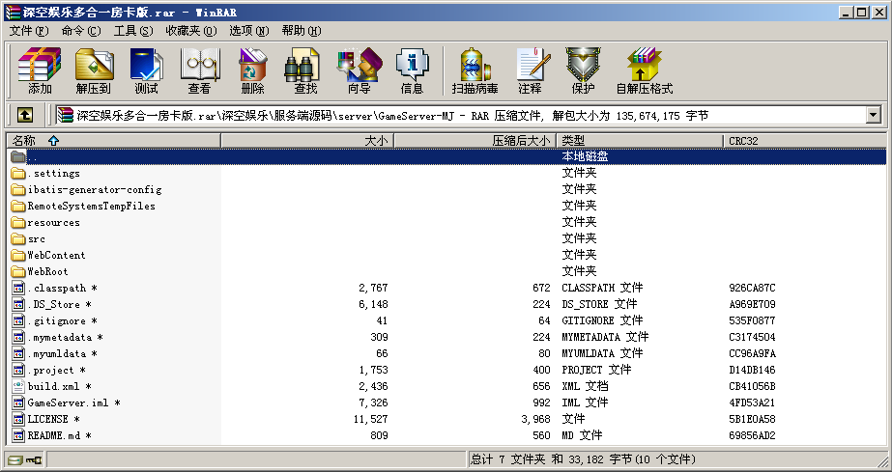The image size is (892, 472).
Task: Go up one folder level button
Action: [x=25, y=115]
